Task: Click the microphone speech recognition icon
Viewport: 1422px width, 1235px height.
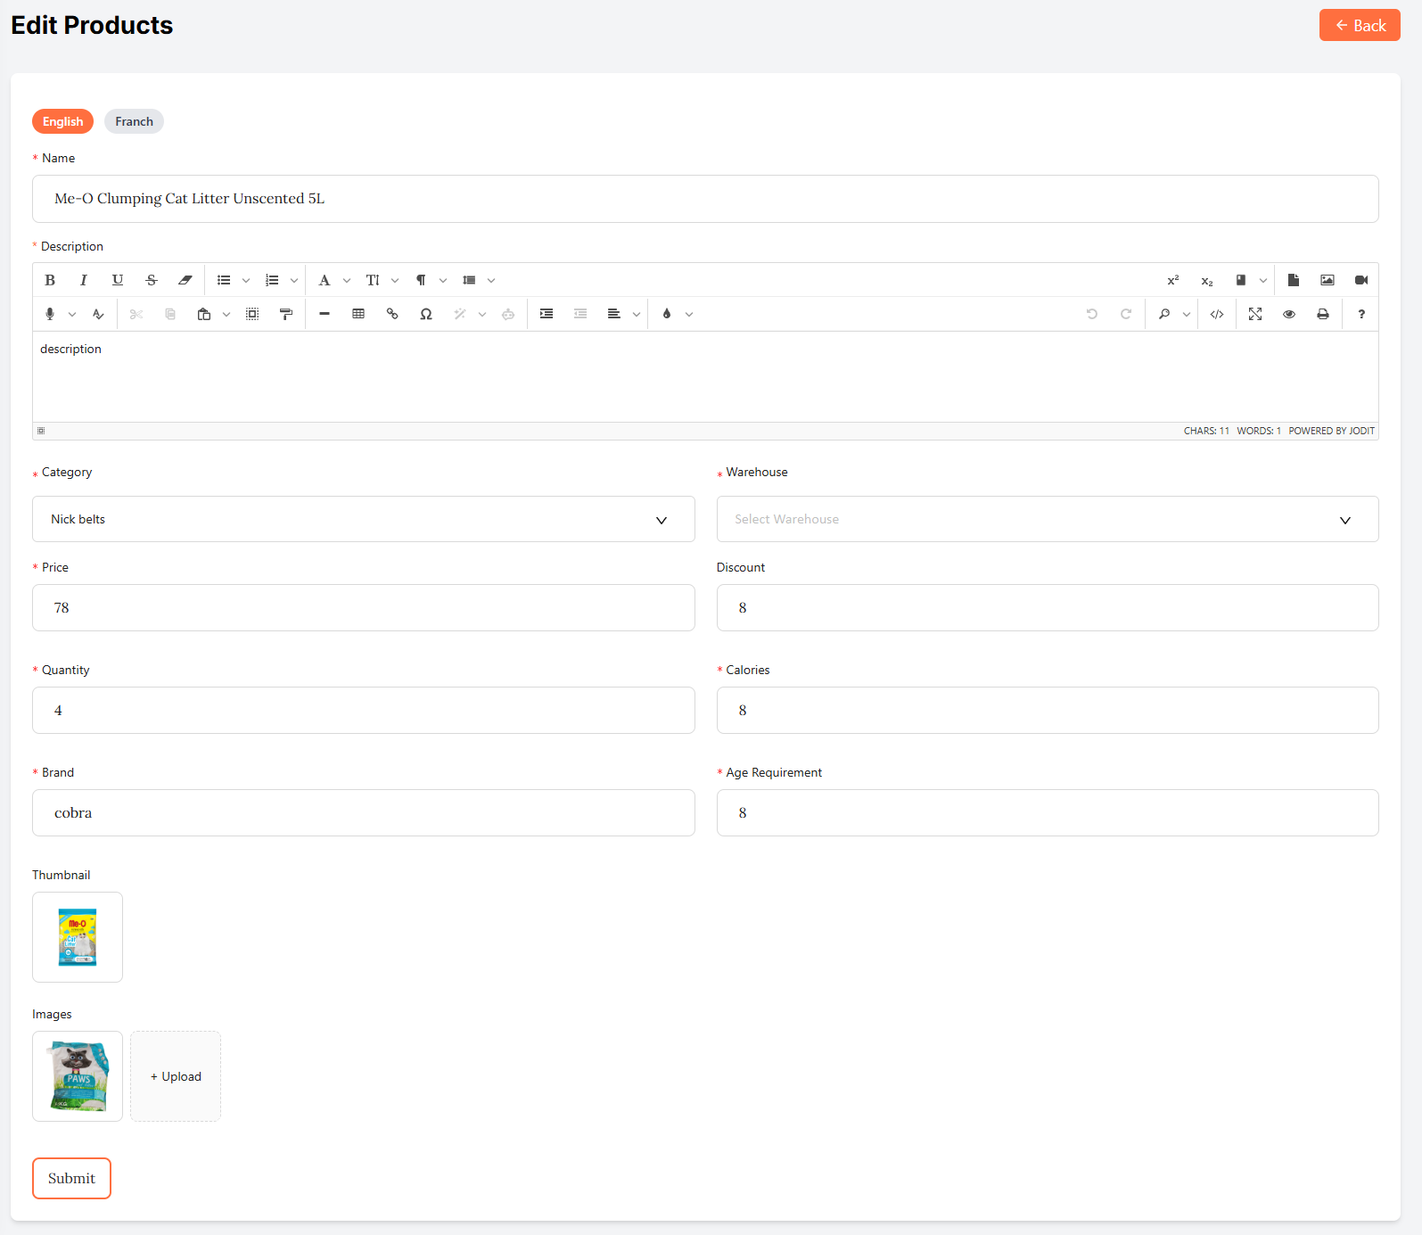Action: coord(50,314)
